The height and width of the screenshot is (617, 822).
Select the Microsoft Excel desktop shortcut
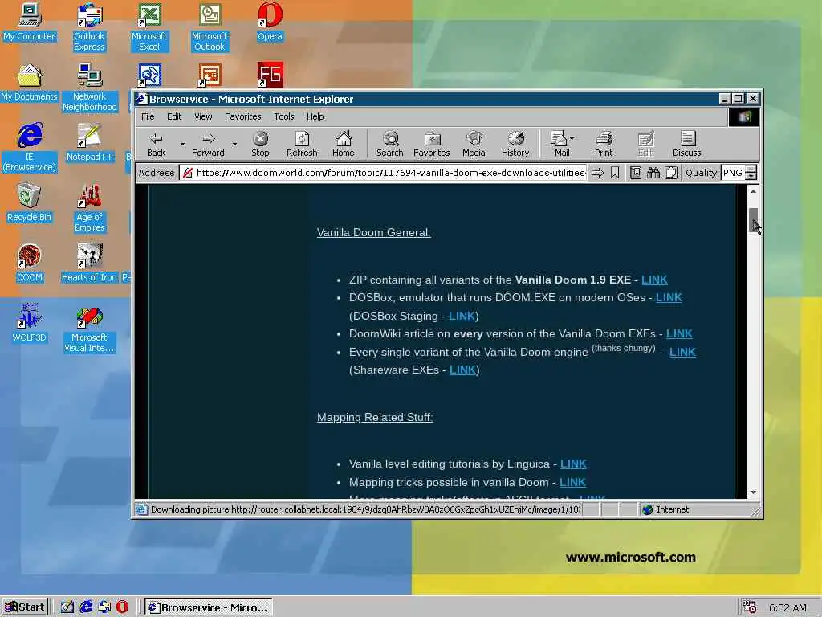point(149,27)
